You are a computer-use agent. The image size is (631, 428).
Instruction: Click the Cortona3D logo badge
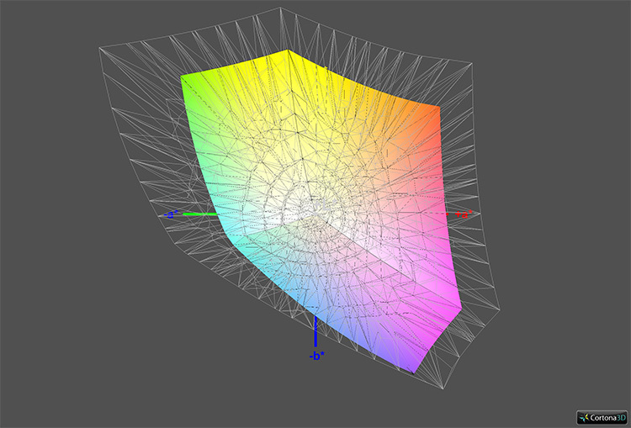click(x=602, y=416)
